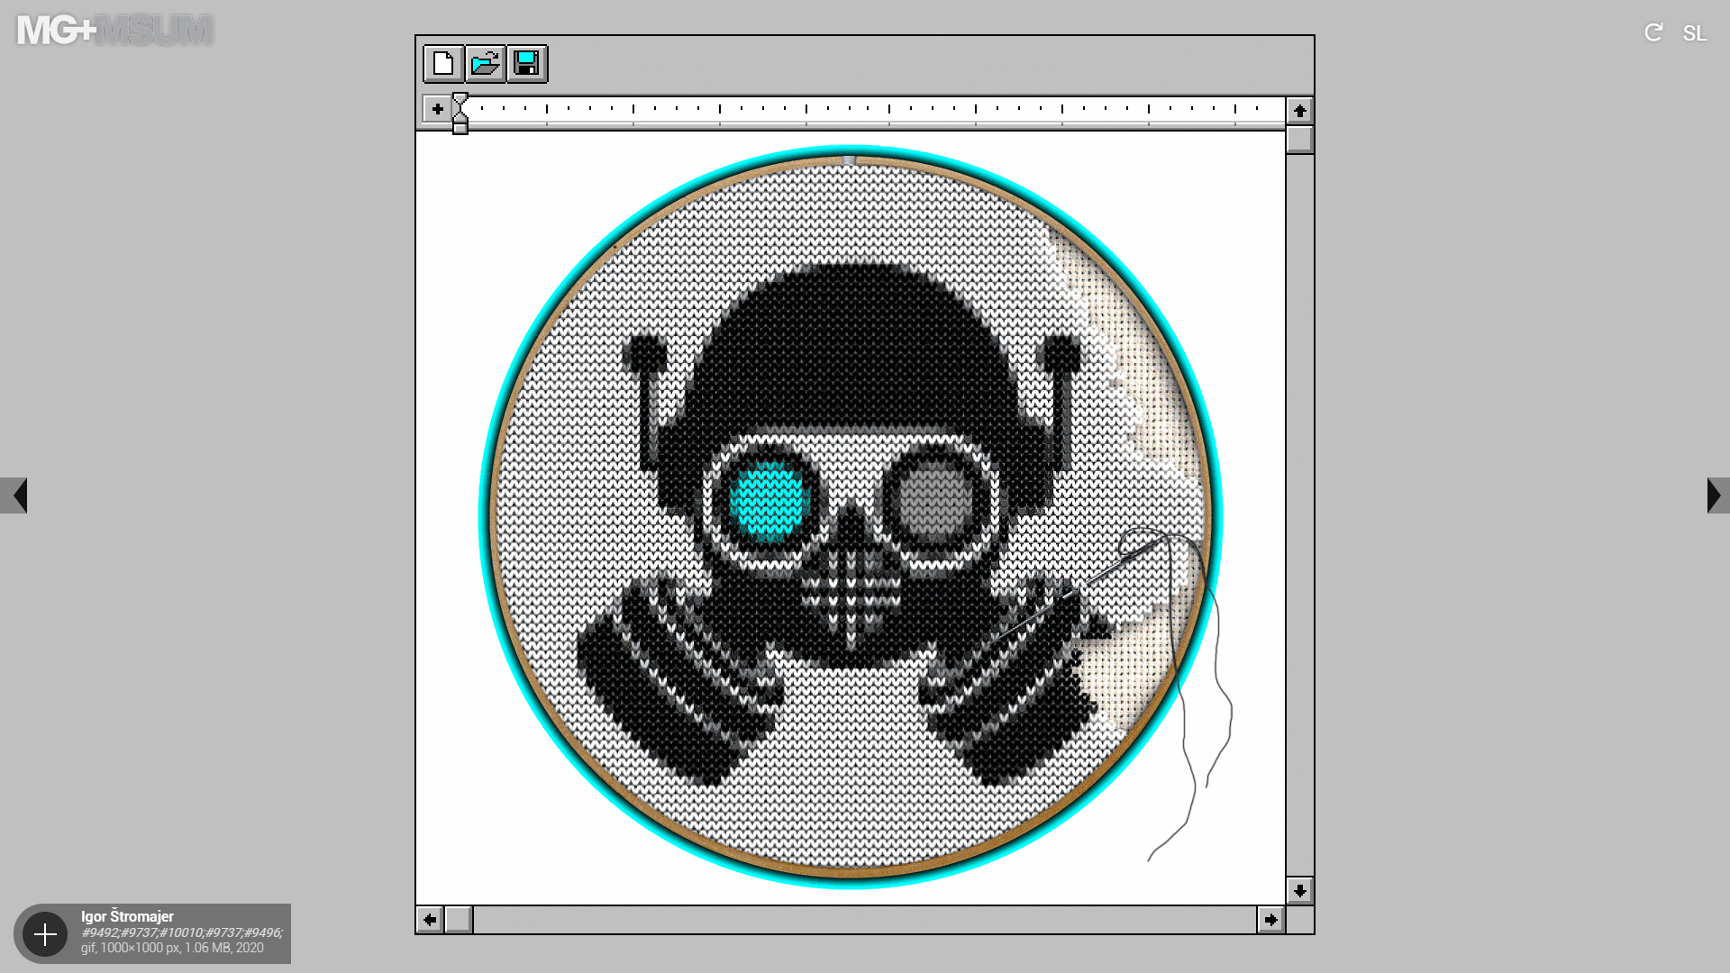This screenshot has height=973, width=1730.
Task: Click the hourglass marker on the ruler
Action: click(x=460, y=112)
